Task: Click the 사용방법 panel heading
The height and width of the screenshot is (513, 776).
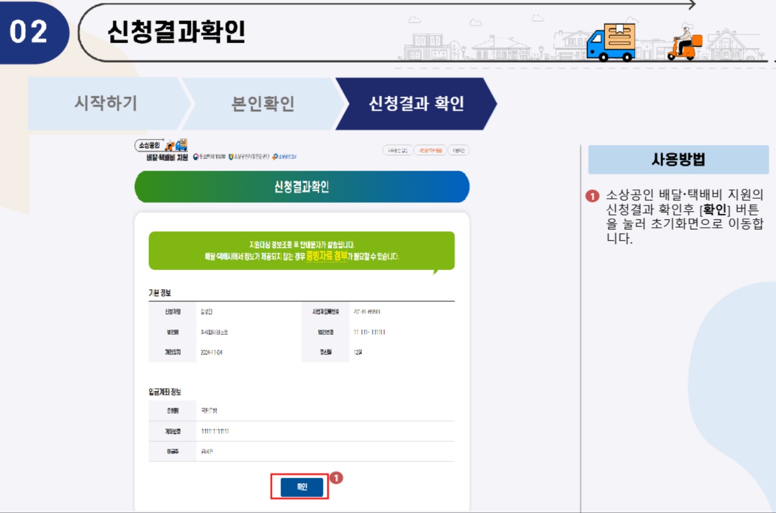Action: [678, 159]
